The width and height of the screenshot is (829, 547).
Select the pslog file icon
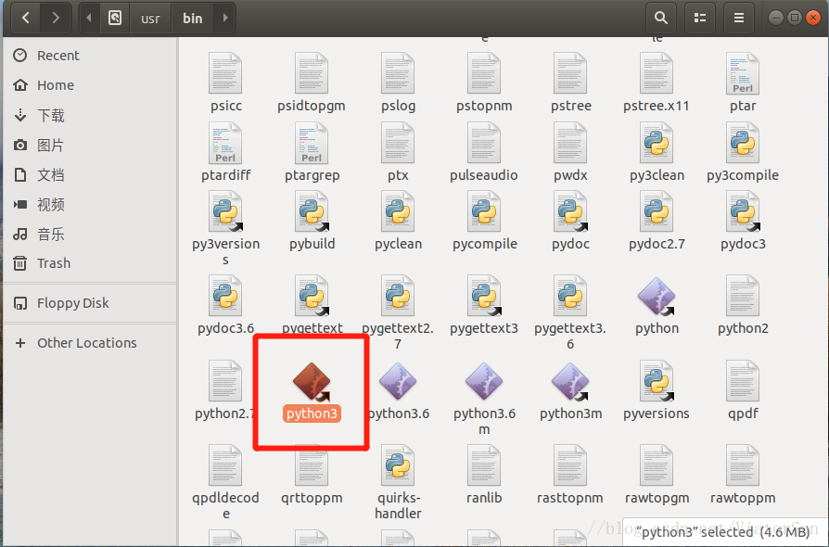pyautogui.click(x=398, y=73)
